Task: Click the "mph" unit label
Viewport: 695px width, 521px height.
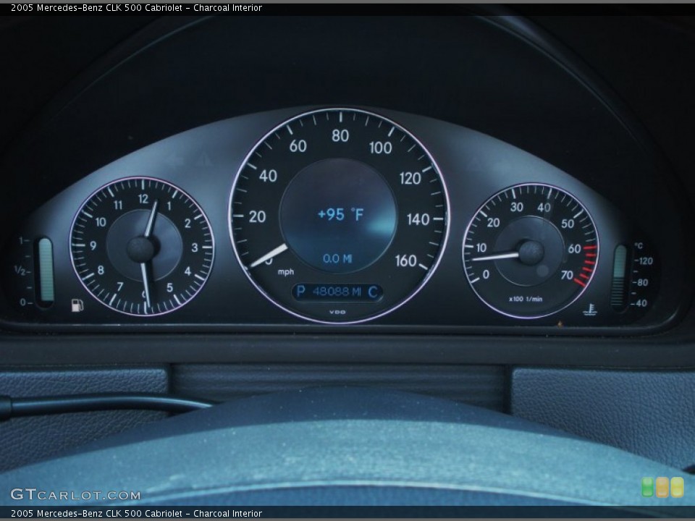Action: click(286, 271)
